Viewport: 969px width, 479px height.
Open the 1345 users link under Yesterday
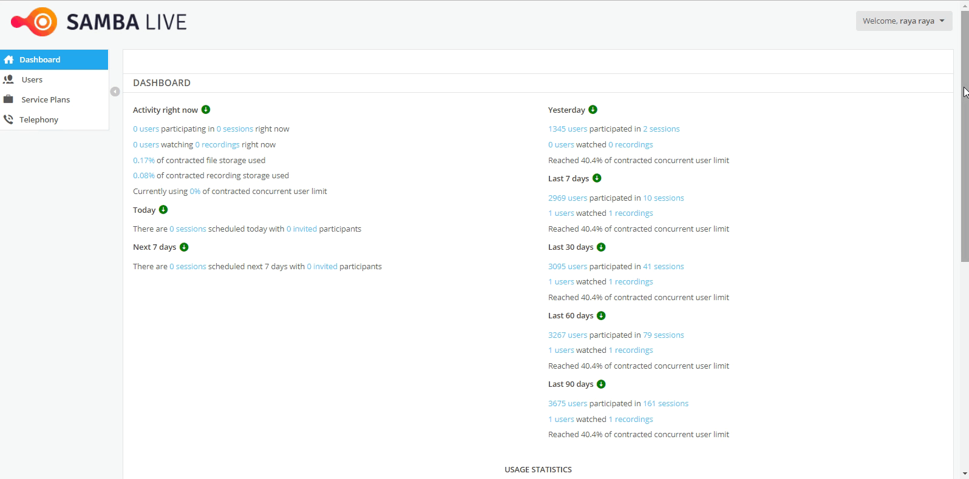coord(568,129)
